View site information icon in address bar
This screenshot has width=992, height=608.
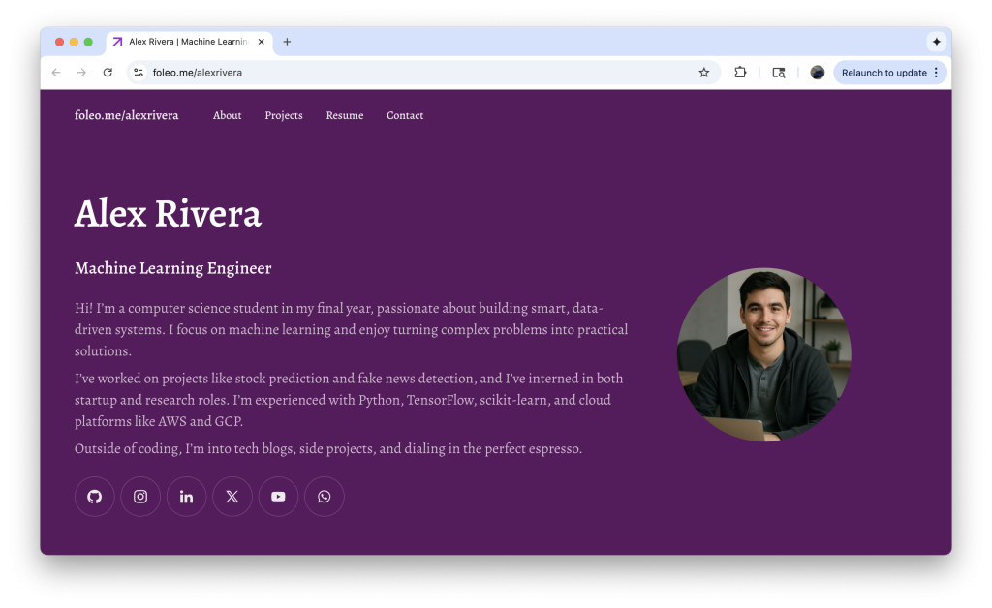tap(139, 73)
